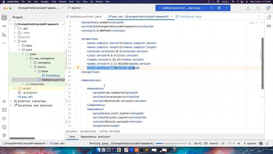Expand the testdata package
Screen dimensions: 273x154
click(x=31, y=63)
